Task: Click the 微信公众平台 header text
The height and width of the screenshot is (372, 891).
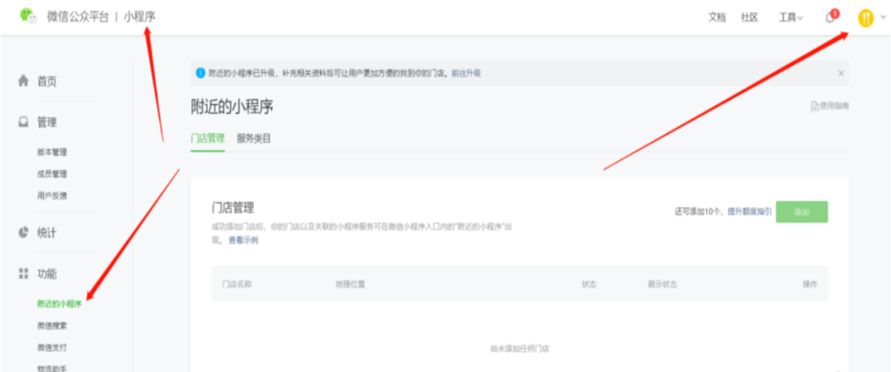Action: (77, 17)
